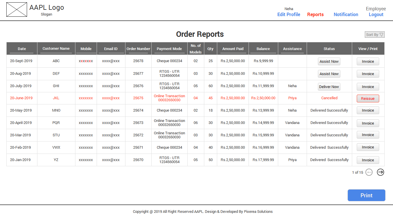Select the 20-Sept-2019 date cell
This screenshot has width=393, height=218.
(21, 61)
